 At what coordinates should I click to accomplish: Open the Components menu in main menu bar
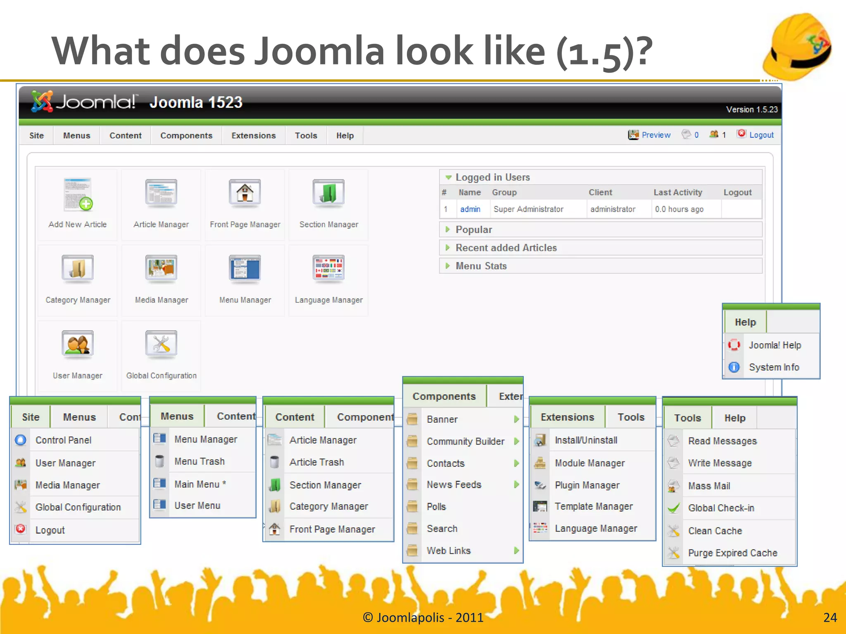tap(186, 135)
